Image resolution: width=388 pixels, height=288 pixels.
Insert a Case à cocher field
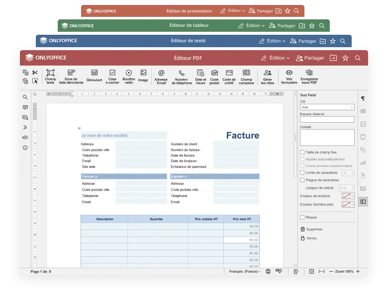coord(112,76)
